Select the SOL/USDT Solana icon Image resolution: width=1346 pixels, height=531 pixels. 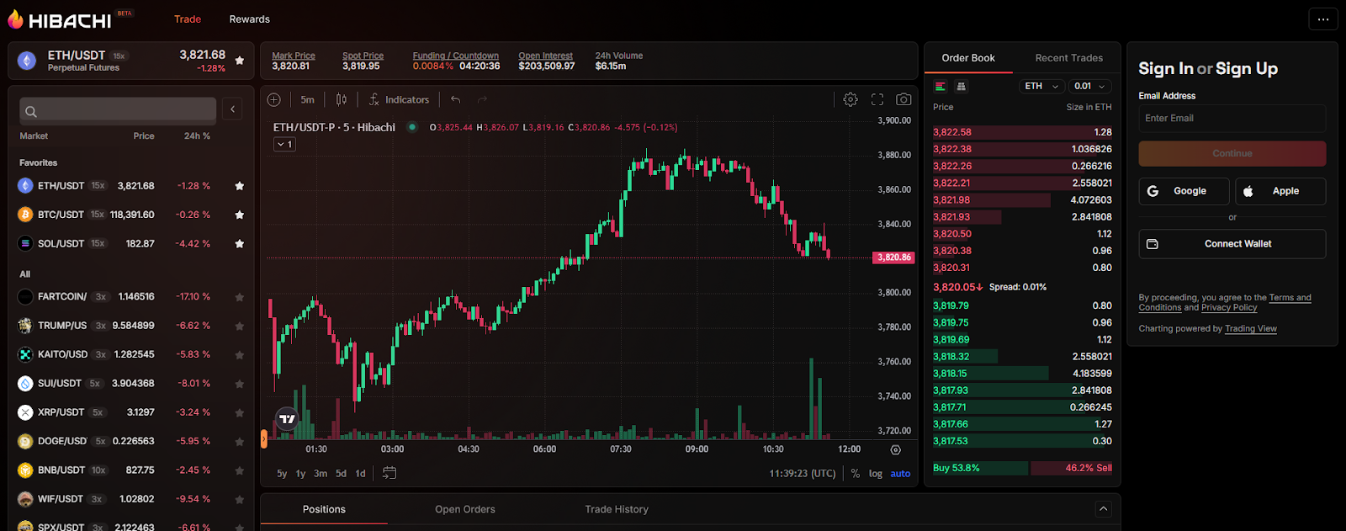pyautogui.click(x=25, y=244)
